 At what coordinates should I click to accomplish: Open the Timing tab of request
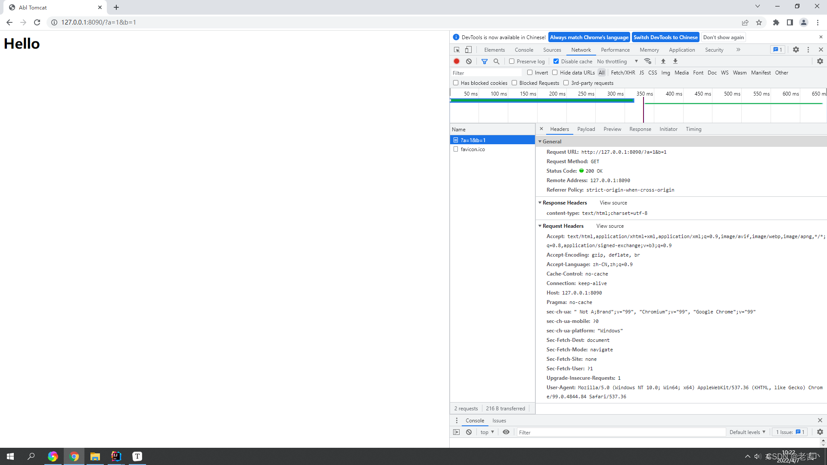pos(693,129)
